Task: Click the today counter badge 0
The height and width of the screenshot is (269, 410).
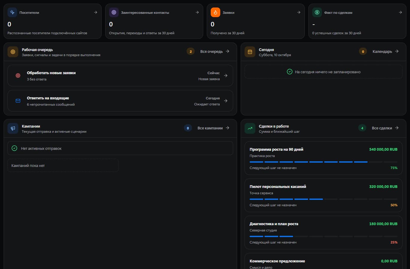Action: [x=363, y=51]
